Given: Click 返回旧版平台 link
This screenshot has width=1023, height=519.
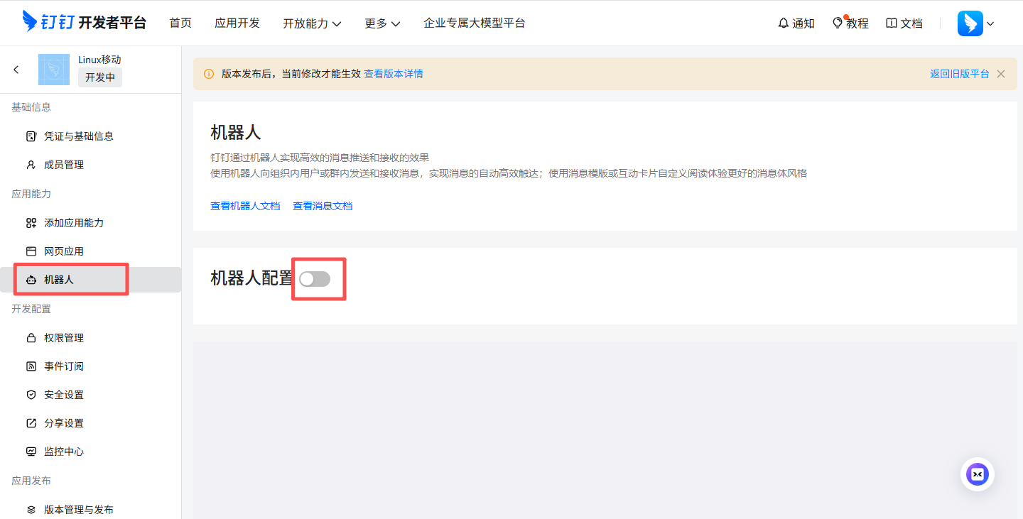Looking at the screenshot, I should point(959,74).
